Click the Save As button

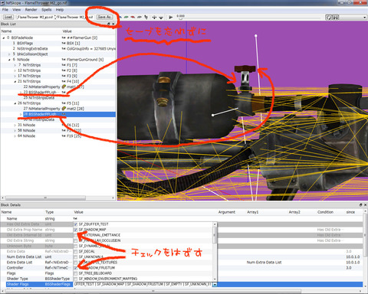point(104,17)
